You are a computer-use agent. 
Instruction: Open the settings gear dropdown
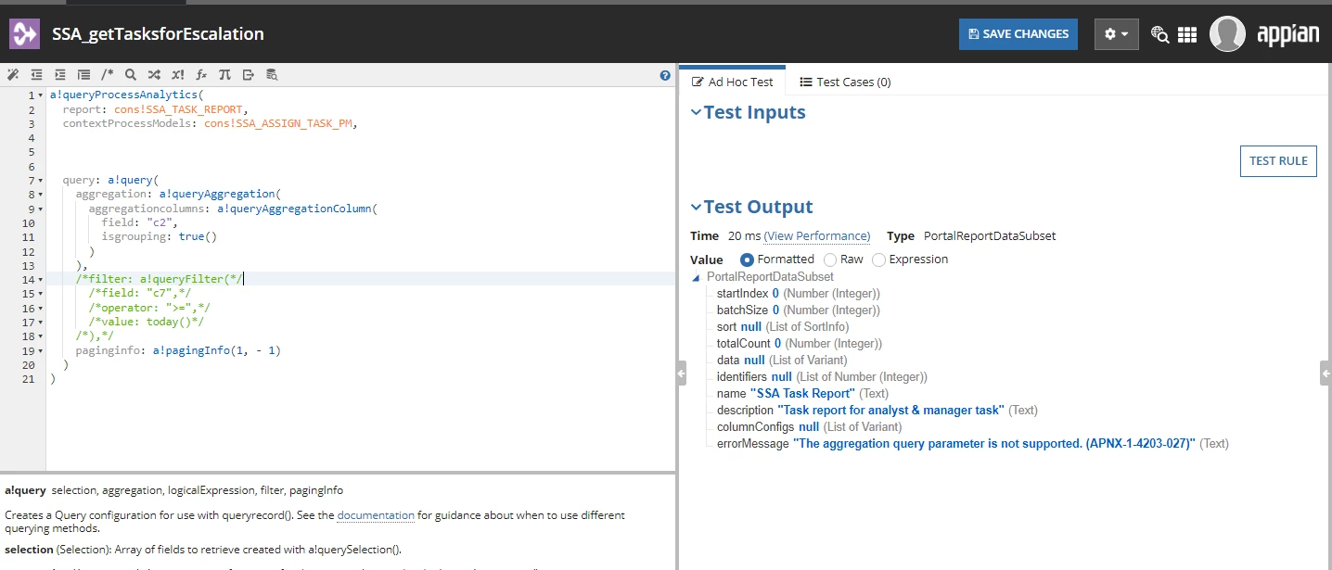1117,34
